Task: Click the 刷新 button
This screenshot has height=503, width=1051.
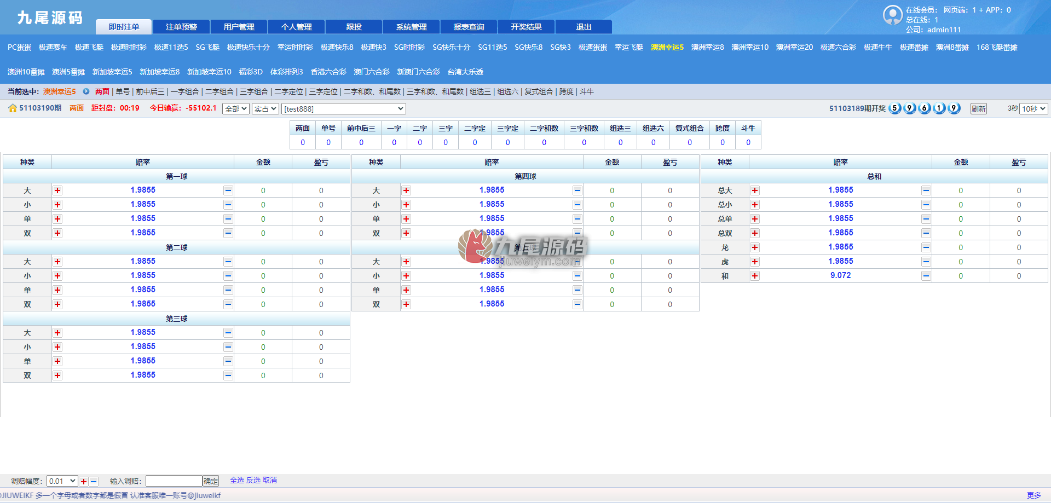Action: [x=979, y=109]
